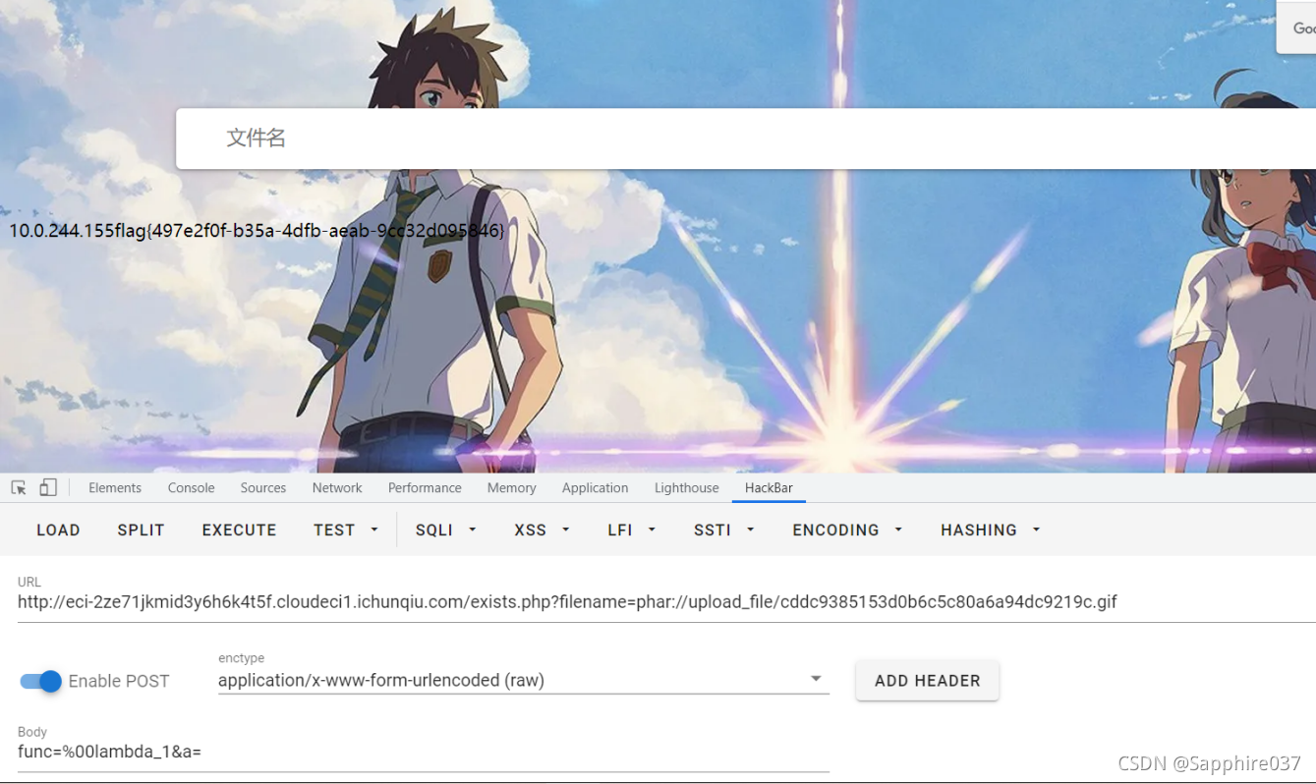Click the SPLIT button in HackBar
1316x784 pixels.
pos(141,530)
